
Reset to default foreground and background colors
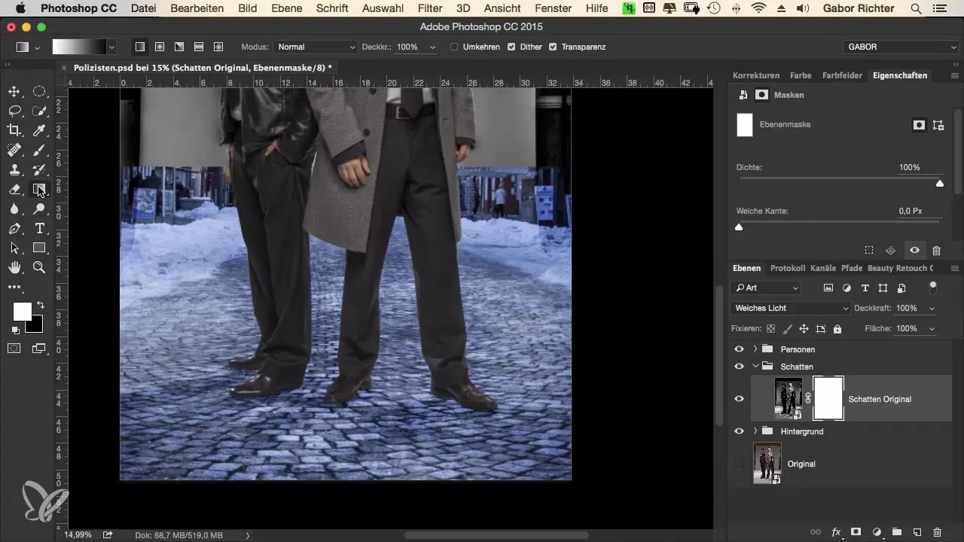coord(15,330)
